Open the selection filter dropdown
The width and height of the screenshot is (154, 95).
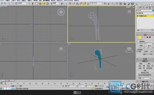[23, 3]
